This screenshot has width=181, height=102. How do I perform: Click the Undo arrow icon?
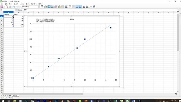[x=14, y=7]
